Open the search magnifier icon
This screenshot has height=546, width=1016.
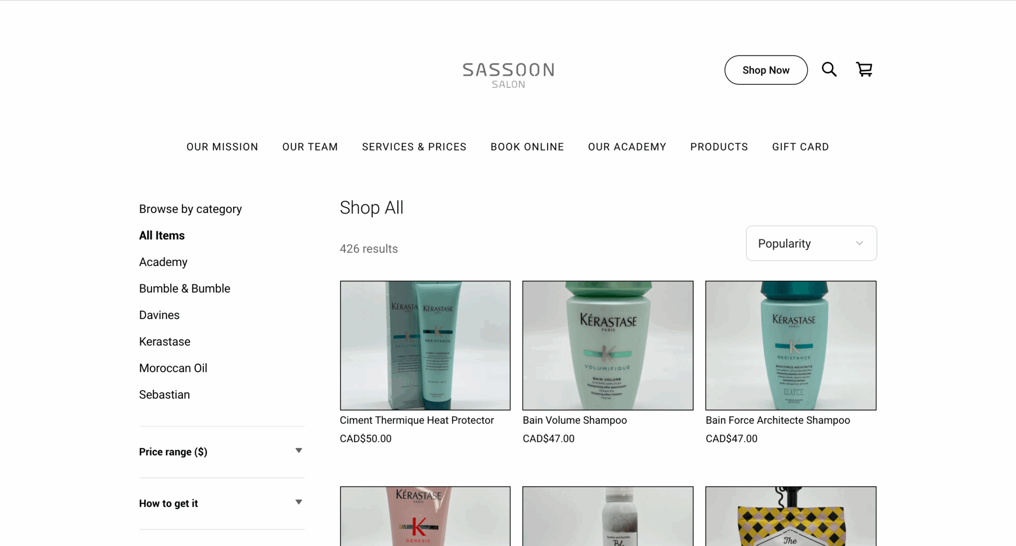tap(829, 69)
